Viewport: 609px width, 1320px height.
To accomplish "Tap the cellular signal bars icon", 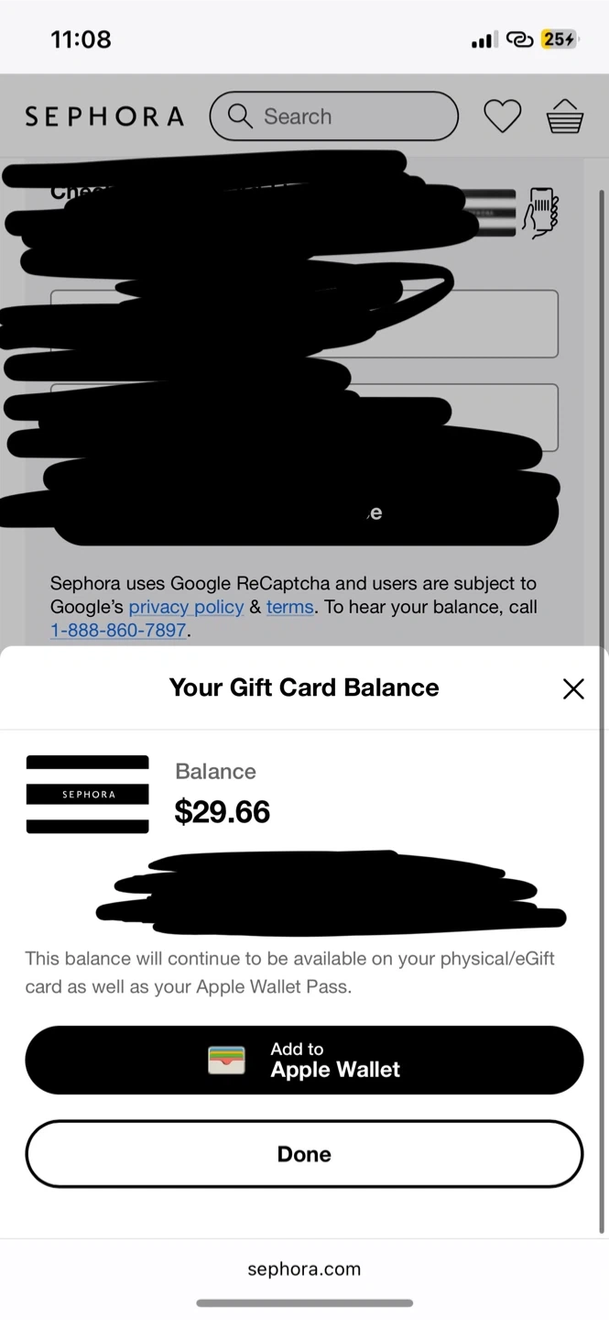I will pyautogui.click(x=484, y=39).
